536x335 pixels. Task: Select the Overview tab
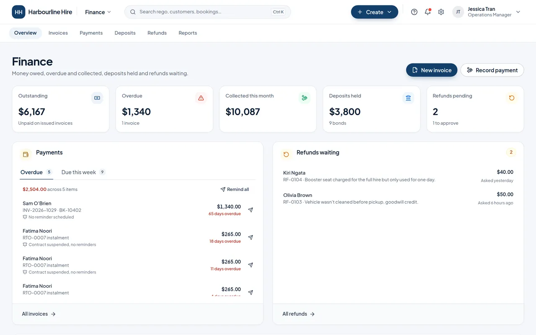click(26, 33)
